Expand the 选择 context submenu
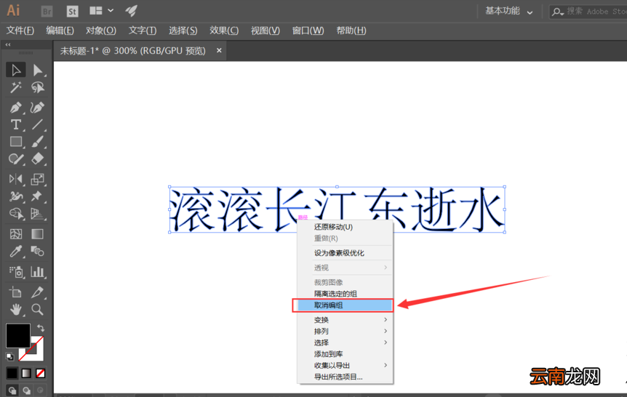The width and height of the screenshot is (627, 397). pyautogui.click(x=346, y=342)
